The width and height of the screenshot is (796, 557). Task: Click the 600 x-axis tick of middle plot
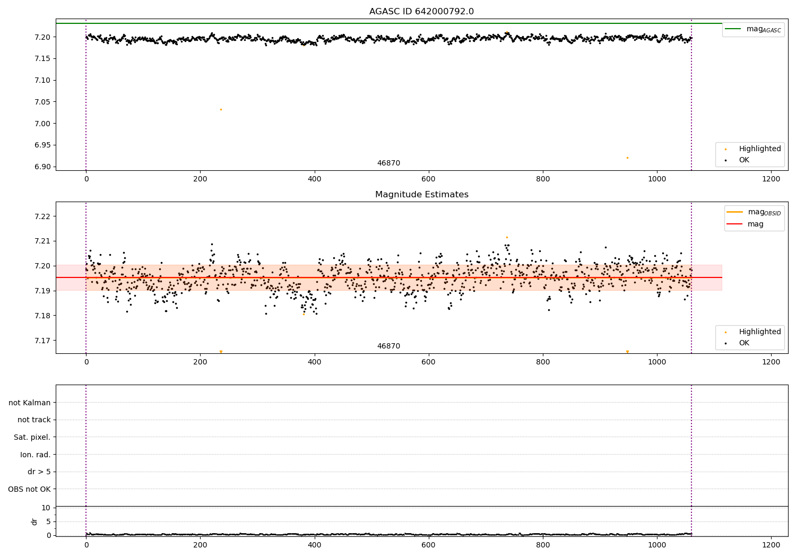tap(428, 362)
